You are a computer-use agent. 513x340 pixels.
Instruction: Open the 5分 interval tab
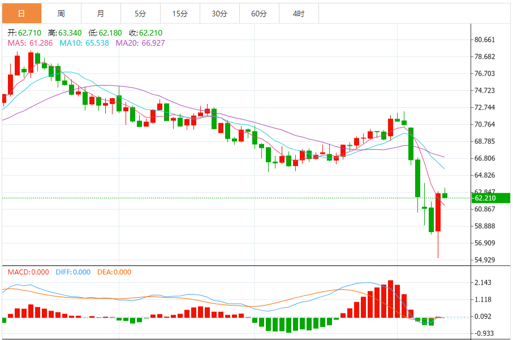tap(140, 14)
